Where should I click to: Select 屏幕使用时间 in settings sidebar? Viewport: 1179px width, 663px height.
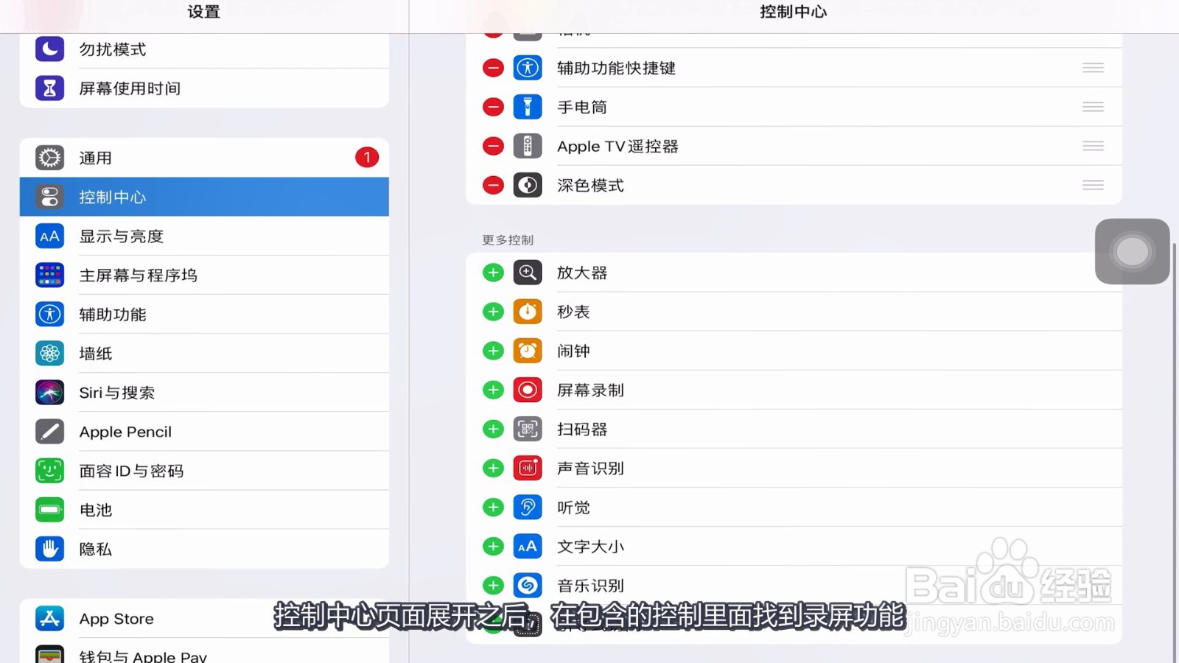pyautogui.click(x=204, y=88)
